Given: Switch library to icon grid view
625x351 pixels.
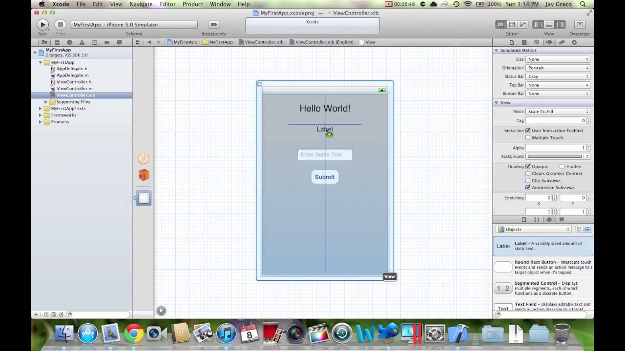Looking at the screenshot, I should tap(579, 229).
